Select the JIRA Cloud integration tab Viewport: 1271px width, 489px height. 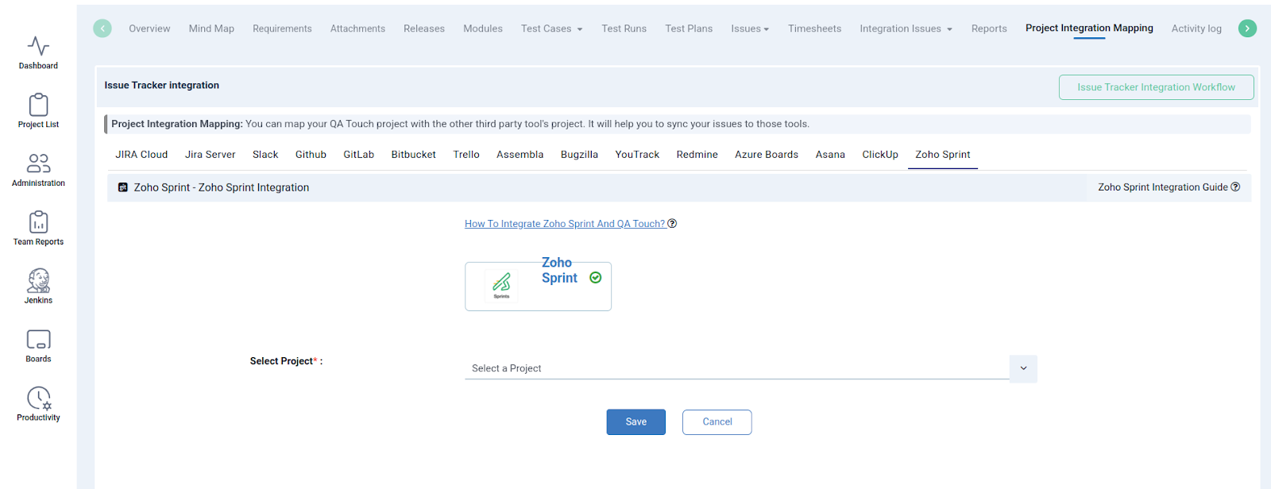pos(141,155)
